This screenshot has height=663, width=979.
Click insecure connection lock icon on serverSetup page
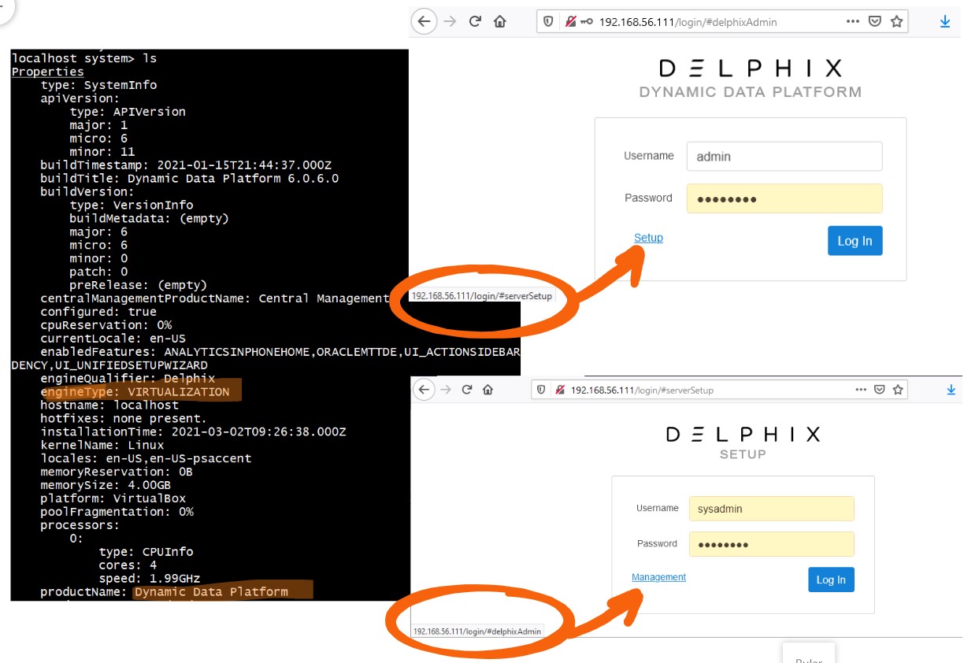tap(560, 389)
